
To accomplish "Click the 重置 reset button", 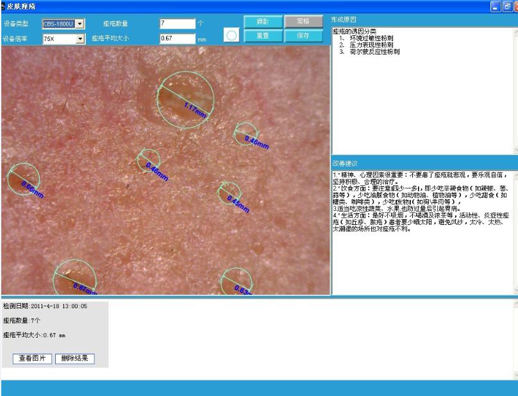I will coord(262,36).
